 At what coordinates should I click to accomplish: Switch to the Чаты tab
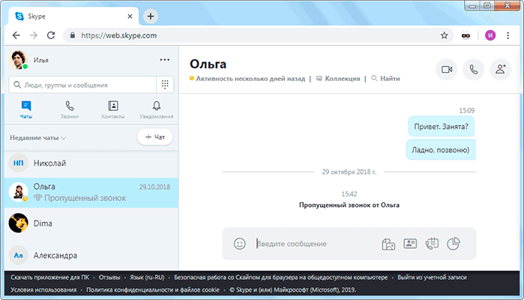tap(26, 109)
